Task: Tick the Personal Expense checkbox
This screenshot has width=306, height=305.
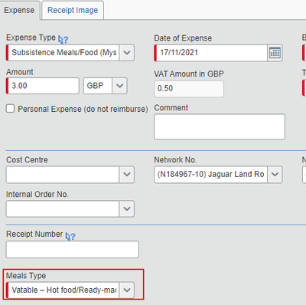Action: coord(10,108)
